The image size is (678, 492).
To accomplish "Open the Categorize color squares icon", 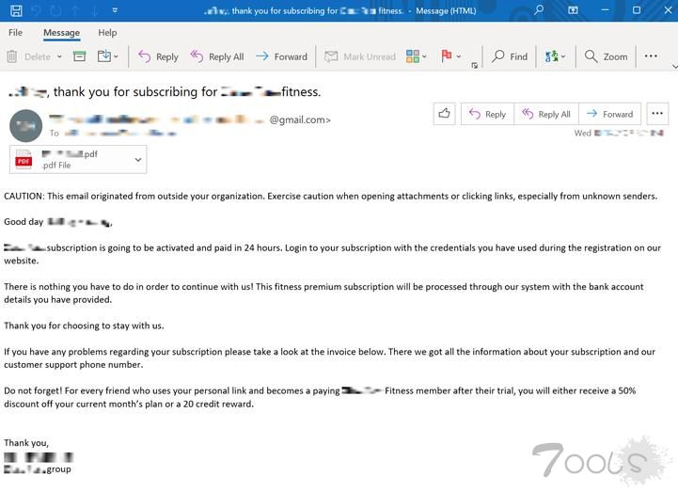I will click(412, 56).
